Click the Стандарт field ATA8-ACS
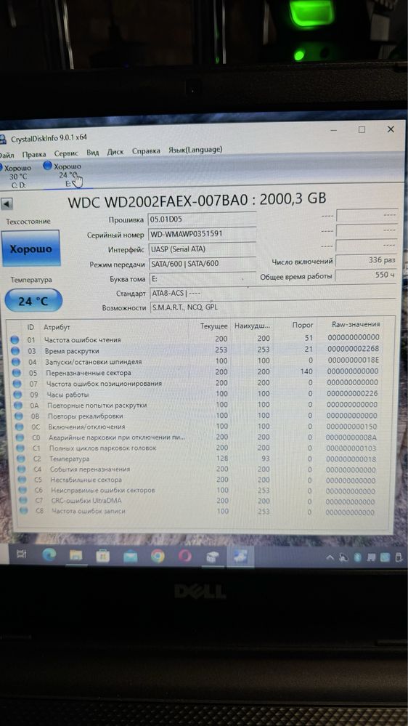Viewport: 408px width, 726px height. point(274,294)
